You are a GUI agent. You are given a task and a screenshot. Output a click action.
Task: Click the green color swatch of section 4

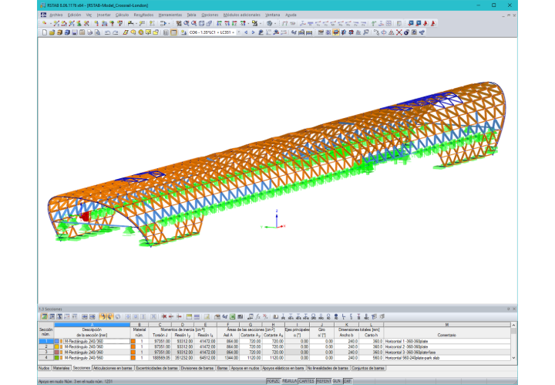(x=56, y=358)
